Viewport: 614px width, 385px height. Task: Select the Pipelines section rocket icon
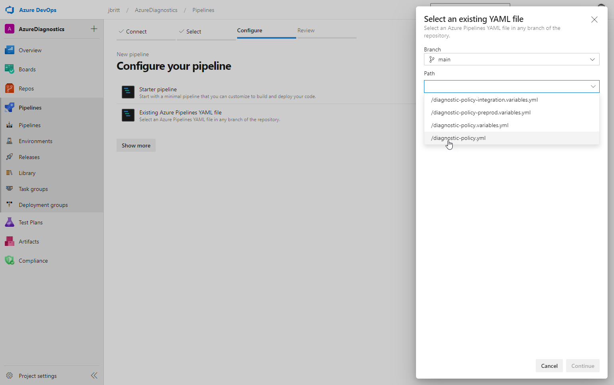pyautogui.click(x=10, y=108)
